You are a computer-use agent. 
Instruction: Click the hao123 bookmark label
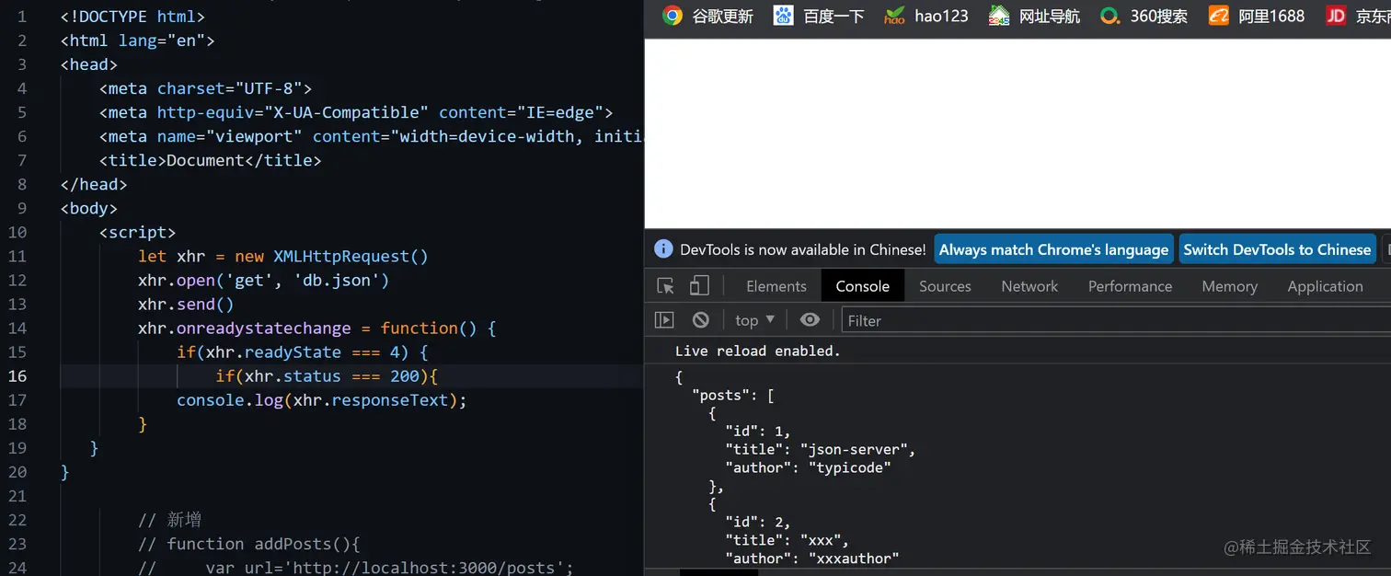pos(941,16)
